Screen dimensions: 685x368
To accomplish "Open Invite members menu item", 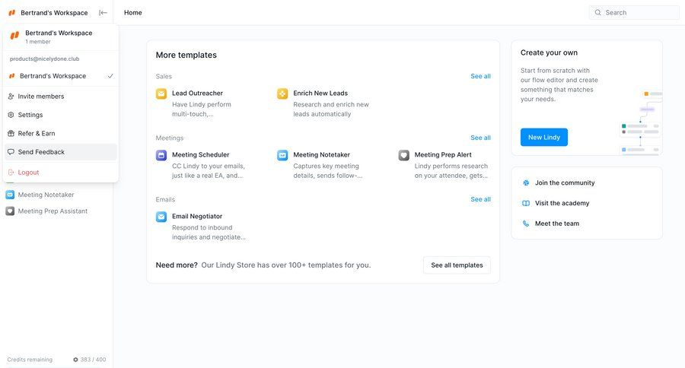I will pyautogui.click(x=60, y=96).
